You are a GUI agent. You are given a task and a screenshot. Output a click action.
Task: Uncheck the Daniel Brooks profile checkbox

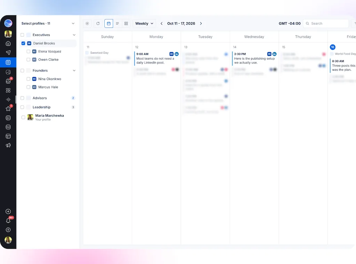coord(23,43)
